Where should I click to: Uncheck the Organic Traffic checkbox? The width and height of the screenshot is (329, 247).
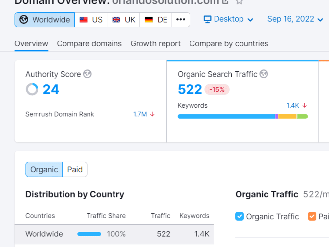tap(240, 216)
